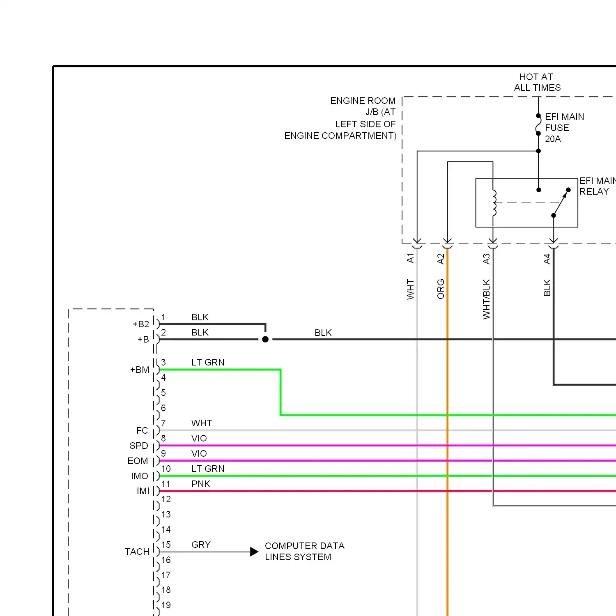This screenshot has height=616, width=616.
Task: Select the LT GRN label at pin 3
Action: [208, 362]
